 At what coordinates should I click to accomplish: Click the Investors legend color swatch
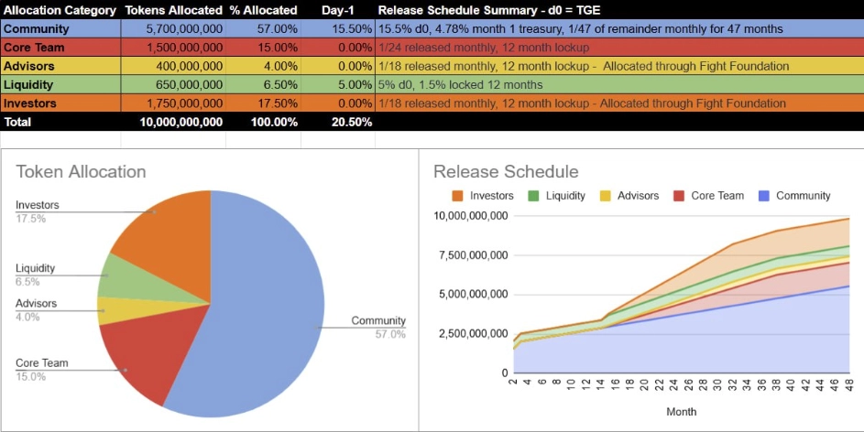(x=456, y=196)
